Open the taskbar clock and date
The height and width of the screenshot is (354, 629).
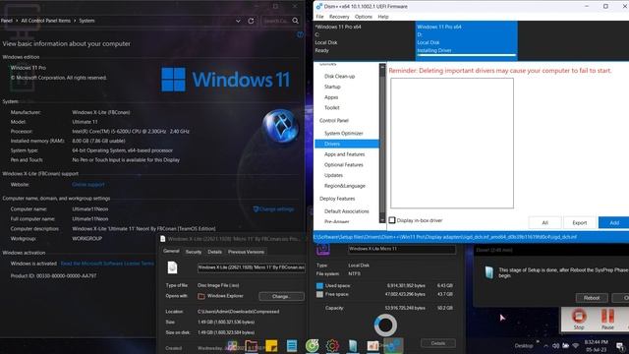point(596,345)
